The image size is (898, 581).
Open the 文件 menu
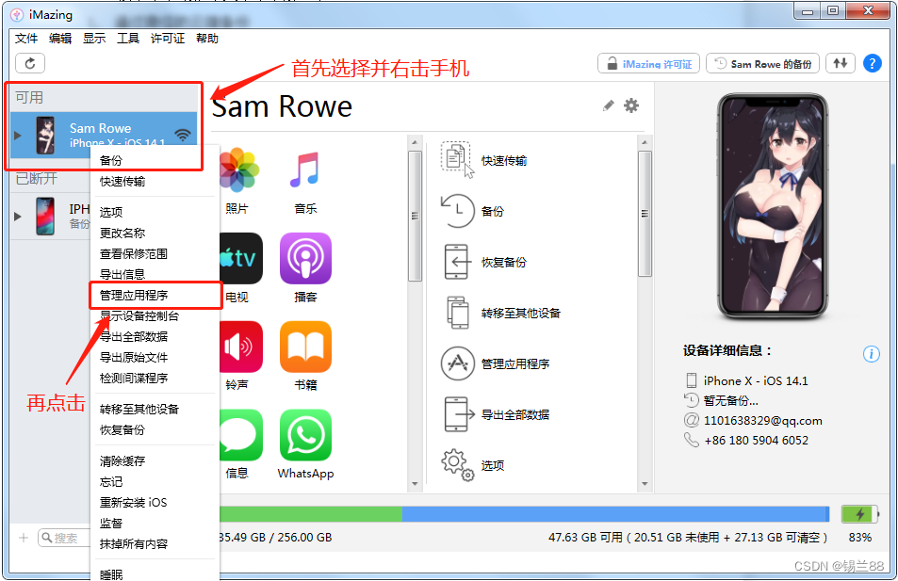click(26, 39)
